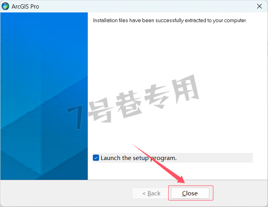Dismiss the dialog with the title bar X
This screenshot has width=268, height=207.
(x=259, y=6)
